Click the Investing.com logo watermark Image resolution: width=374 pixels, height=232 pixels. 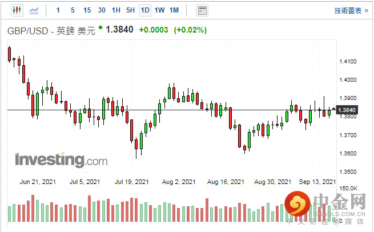coord(61,159)
